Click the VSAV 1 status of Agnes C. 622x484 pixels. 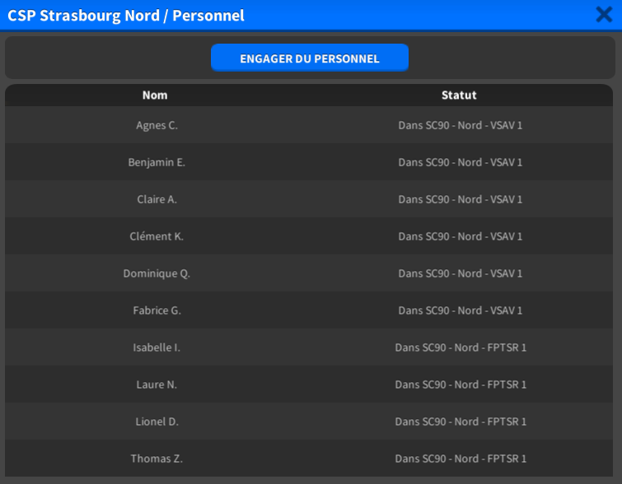point(460,125)
